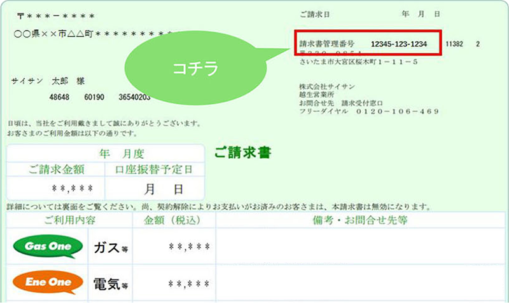Screen dimensions: 509x303
Task: Click the empty remarks cell in electricity row
Action: (360, 283)
